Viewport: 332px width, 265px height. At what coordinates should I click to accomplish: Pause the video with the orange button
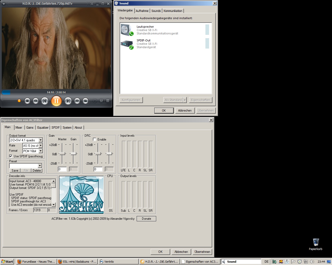point(56,101)
